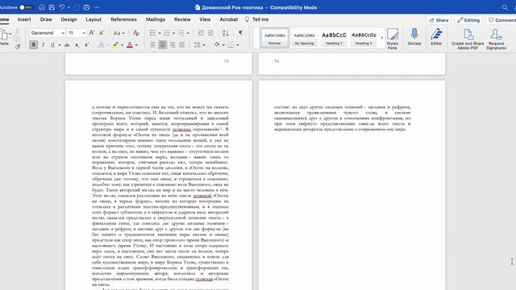This screenshot has width=516, height=290.
Task: Open font color dropdown arrow
Action: click(x=136, y=45)
